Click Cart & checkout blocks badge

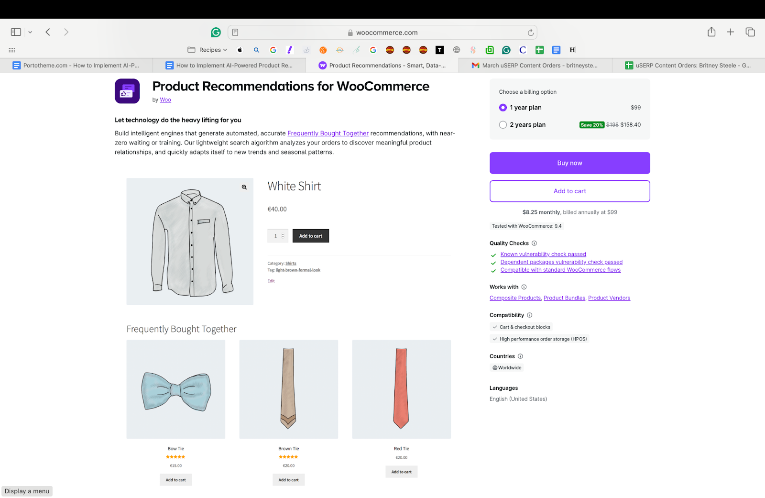point(521,327)
